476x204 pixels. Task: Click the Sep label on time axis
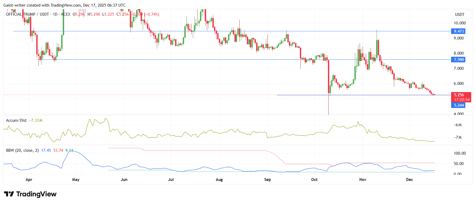(268, 180)
